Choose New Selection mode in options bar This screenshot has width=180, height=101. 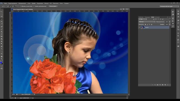click(x=8, y=6)
